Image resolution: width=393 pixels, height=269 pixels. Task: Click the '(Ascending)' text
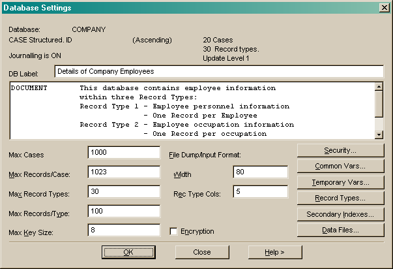[152, 40]
